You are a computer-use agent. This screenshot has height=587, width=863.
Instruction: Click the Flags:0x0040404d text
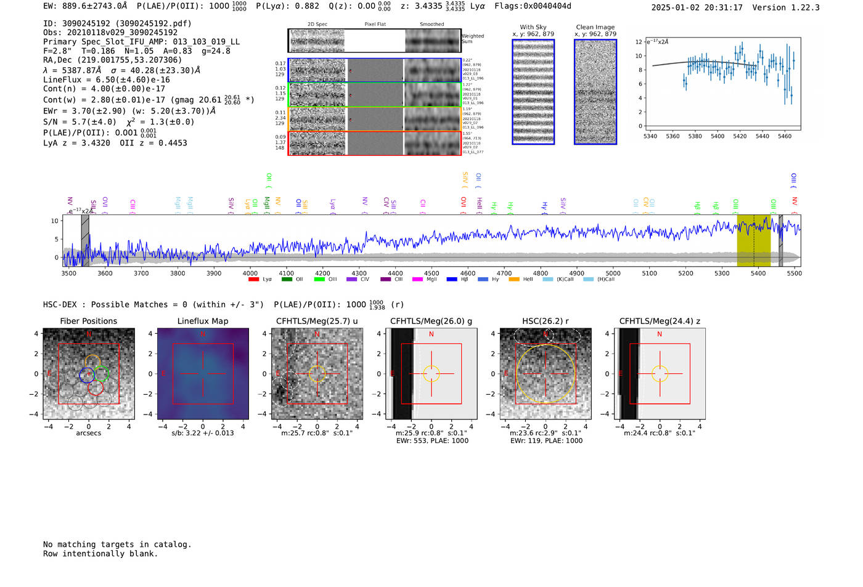[533, 6]
